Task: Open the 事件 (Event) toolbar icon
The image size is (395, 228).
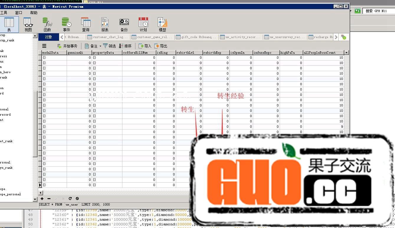Action: coord(66,24)
